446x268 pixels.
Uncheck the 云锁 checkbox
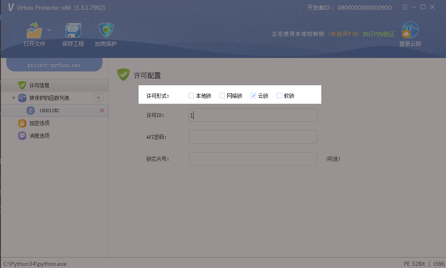[253, 96]
